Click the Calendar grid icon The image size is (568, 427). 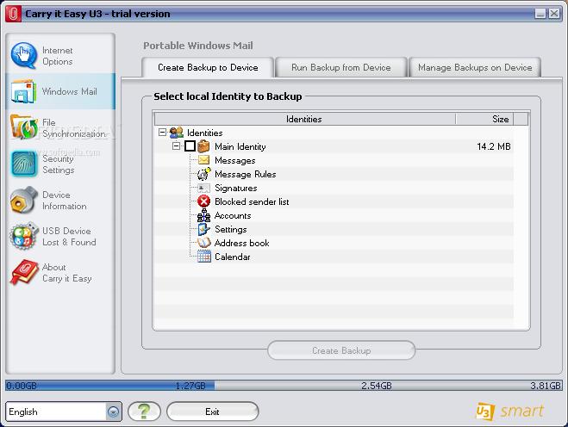click(x=204, y=257)
